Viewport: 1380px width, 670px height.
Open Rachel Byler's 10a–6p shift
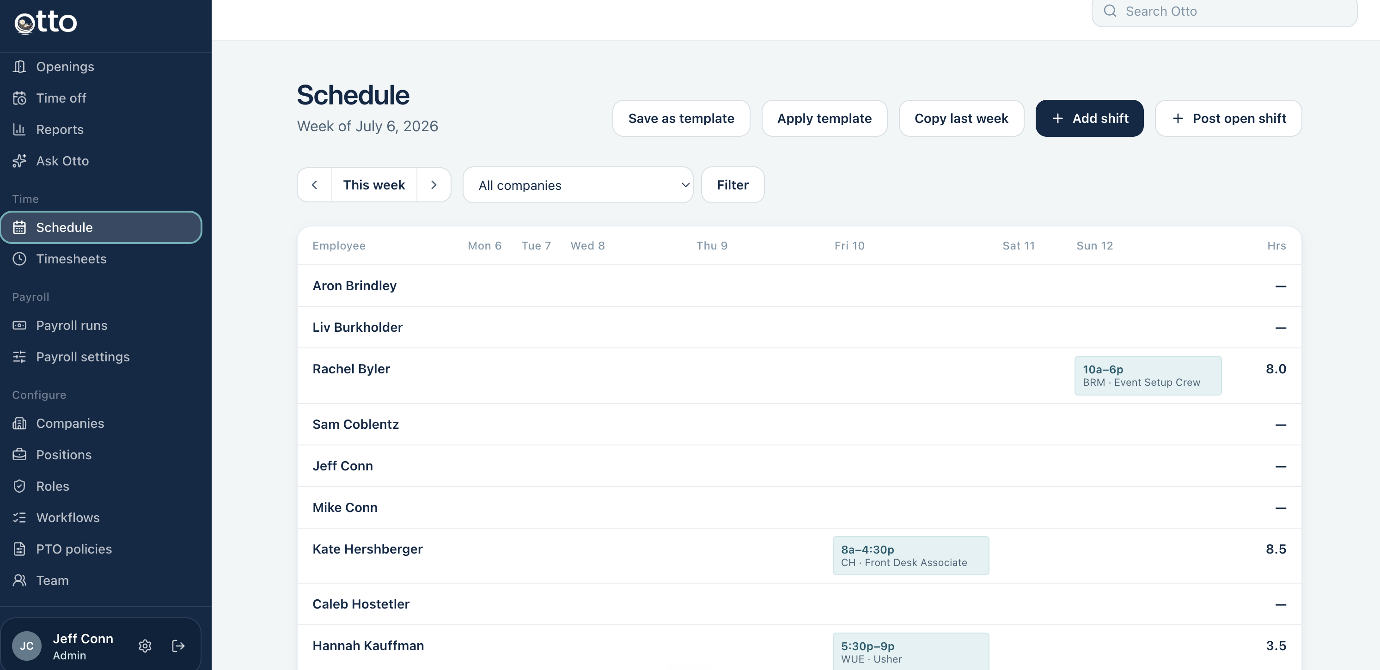1148,376
